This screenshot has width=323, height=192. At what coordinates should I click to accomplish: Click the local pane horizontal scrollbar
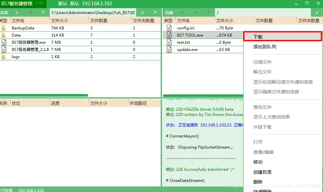[44, 95]
